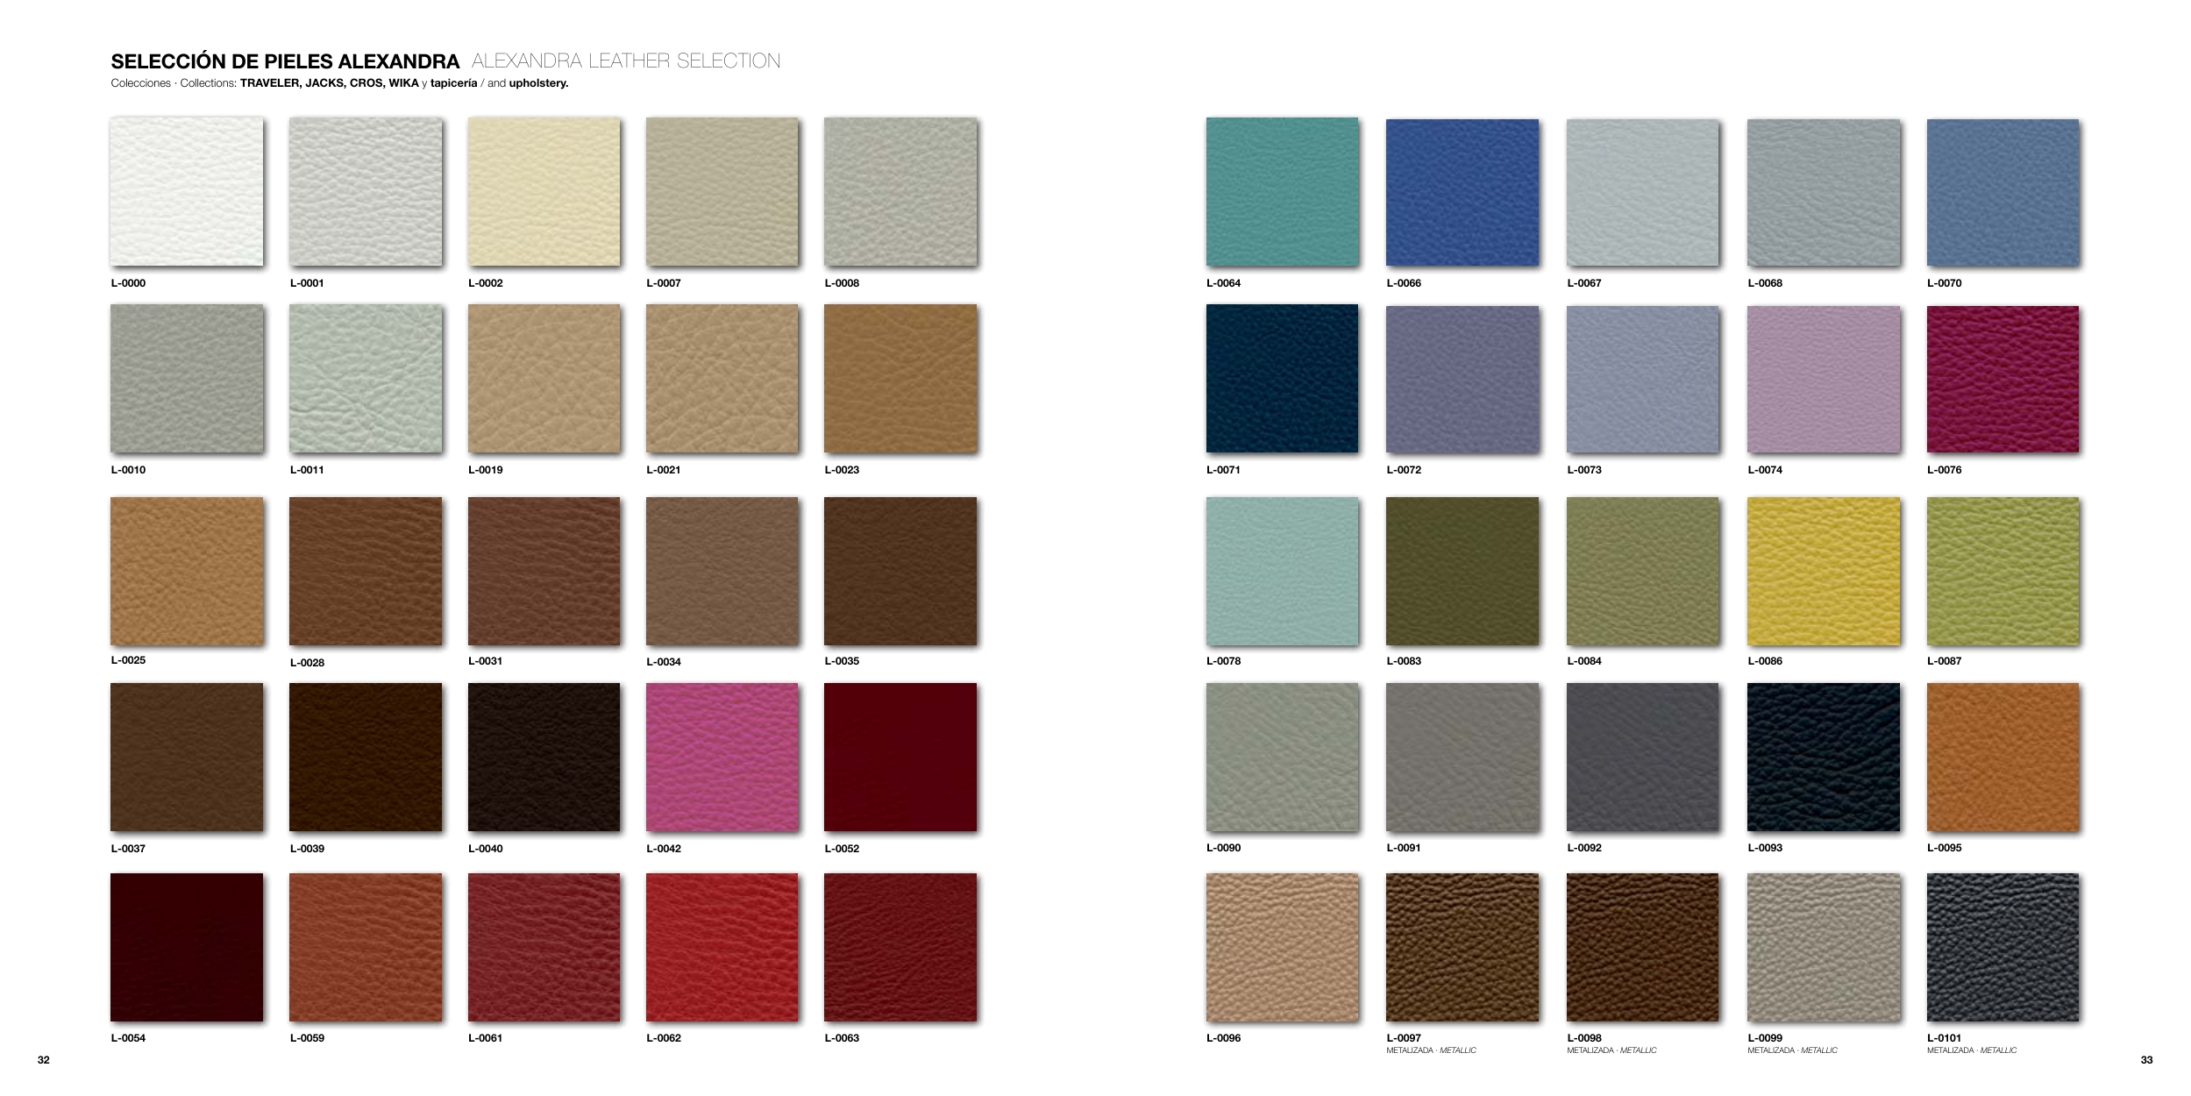Select the orange L-0095 leather swatch
The height and width of the screenshot is (1096, 2191).
click(x=2002, y=757)
